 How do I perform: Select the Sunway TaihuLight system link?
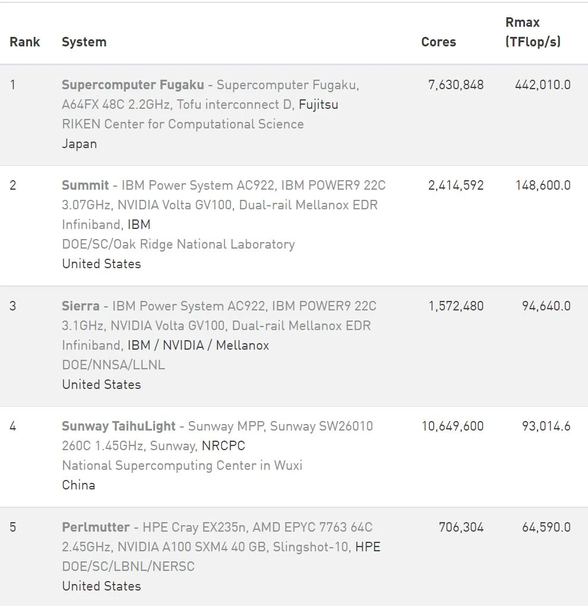(x=119, y=426)
